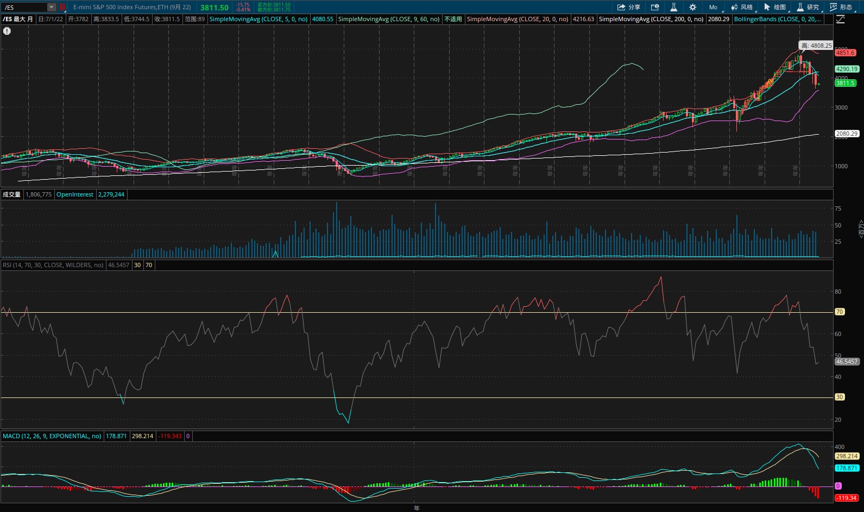
Task: Click the 4080.55 moving average value
Action: point(323,19)
